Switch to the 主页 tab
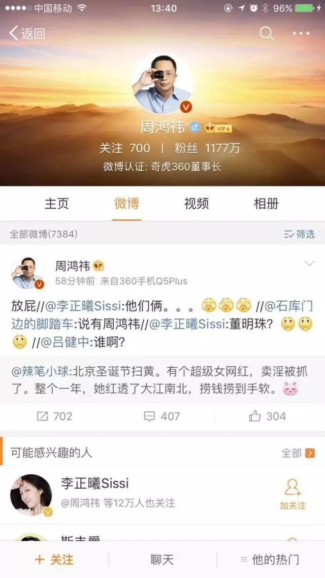325x578 pixels. [56, 204]
